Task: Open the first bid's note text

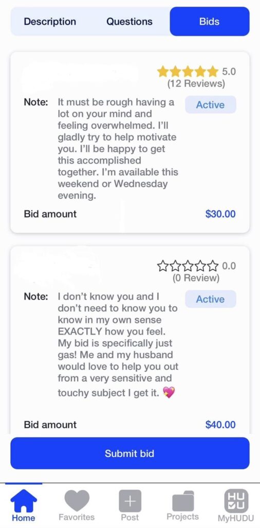Action: coord(118,148)
